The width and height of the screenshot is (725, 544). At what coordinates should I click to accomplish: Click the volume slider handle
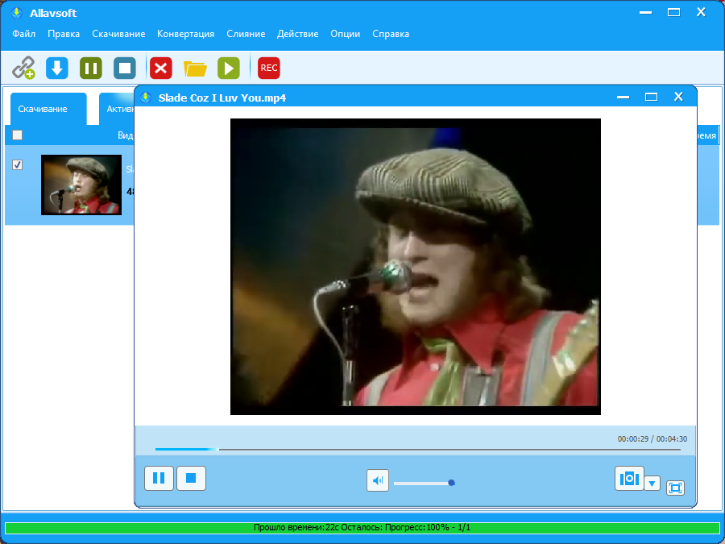click(x=451, y=483)
